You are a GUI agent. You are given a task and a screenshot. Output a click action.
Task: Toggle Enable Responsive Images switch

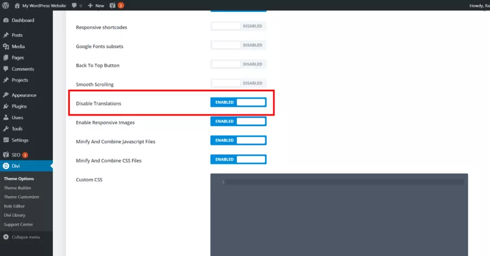pos(238,121)
